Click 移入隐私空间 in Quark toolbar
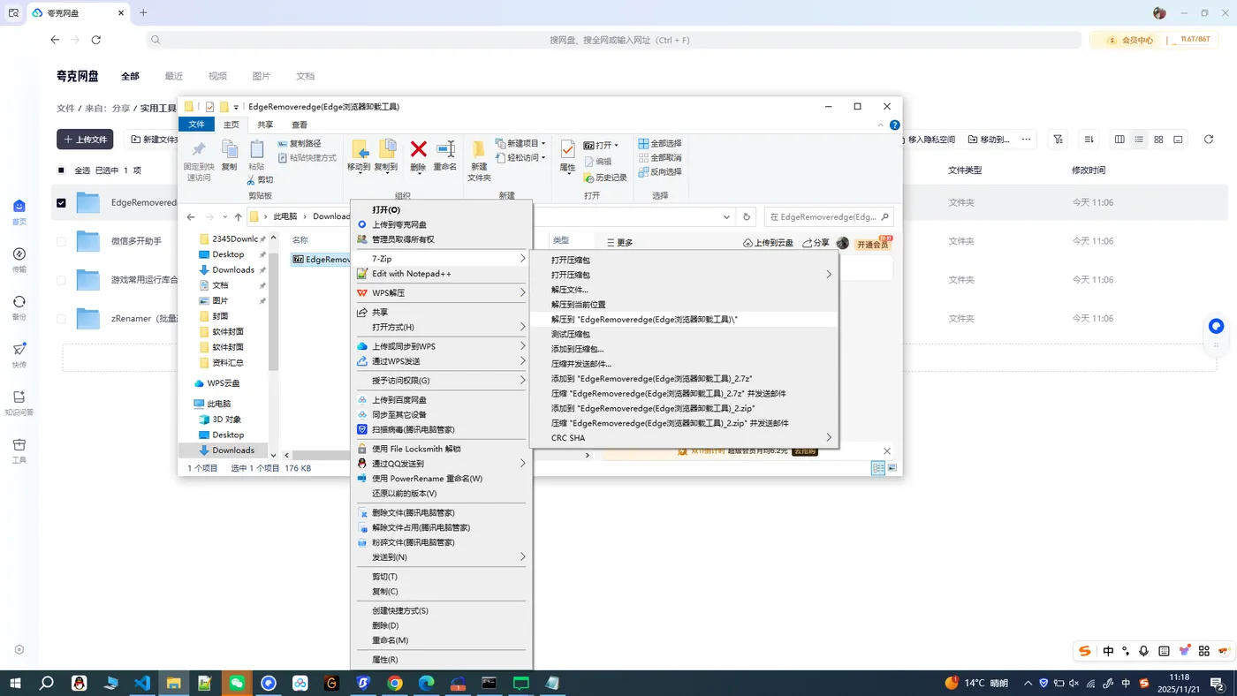 pos(925,140)
